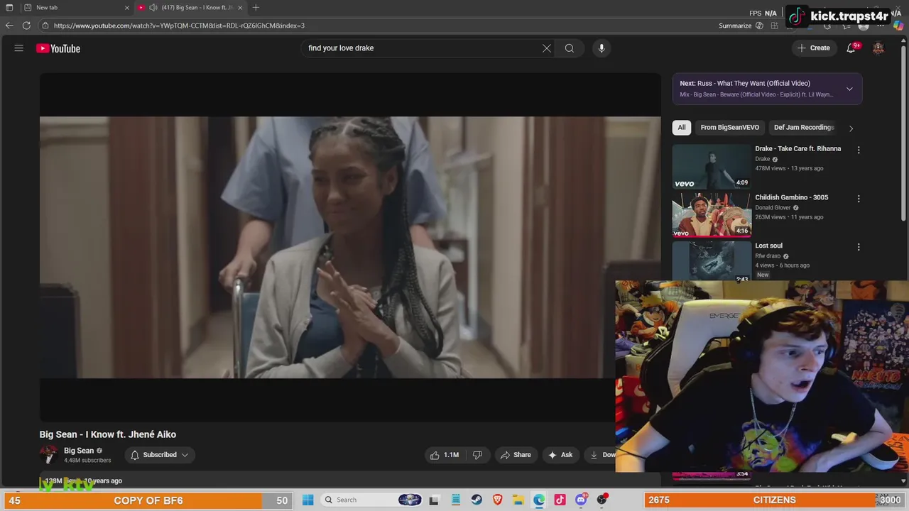
Task: Click the Create button
Action: (814, 48)
